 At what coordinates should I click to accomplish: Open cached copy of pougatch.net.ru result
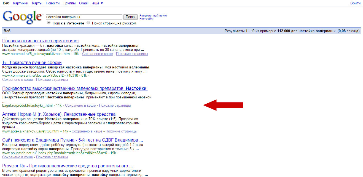pyautogui.click(x=17, y=157)
